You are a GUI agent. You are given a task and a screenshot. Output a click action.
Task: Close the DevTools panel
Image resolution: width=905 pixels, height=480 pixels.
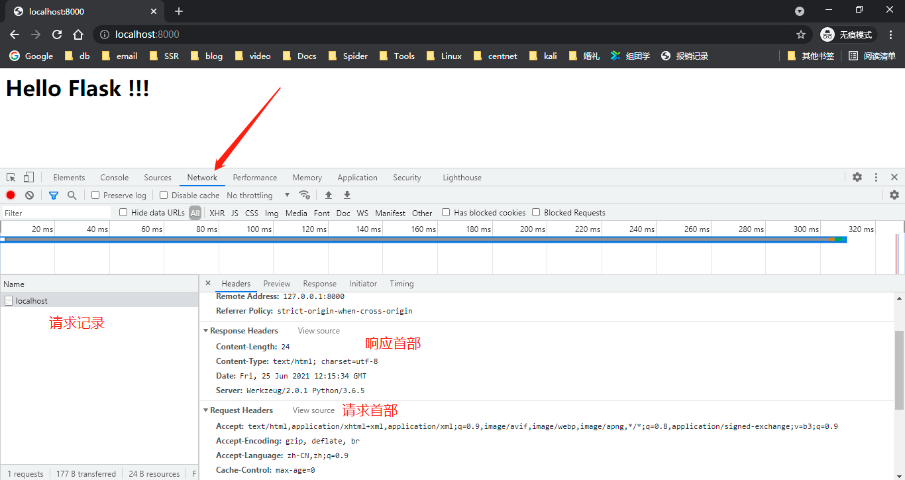pyautogui.click(x=894, y=177)
